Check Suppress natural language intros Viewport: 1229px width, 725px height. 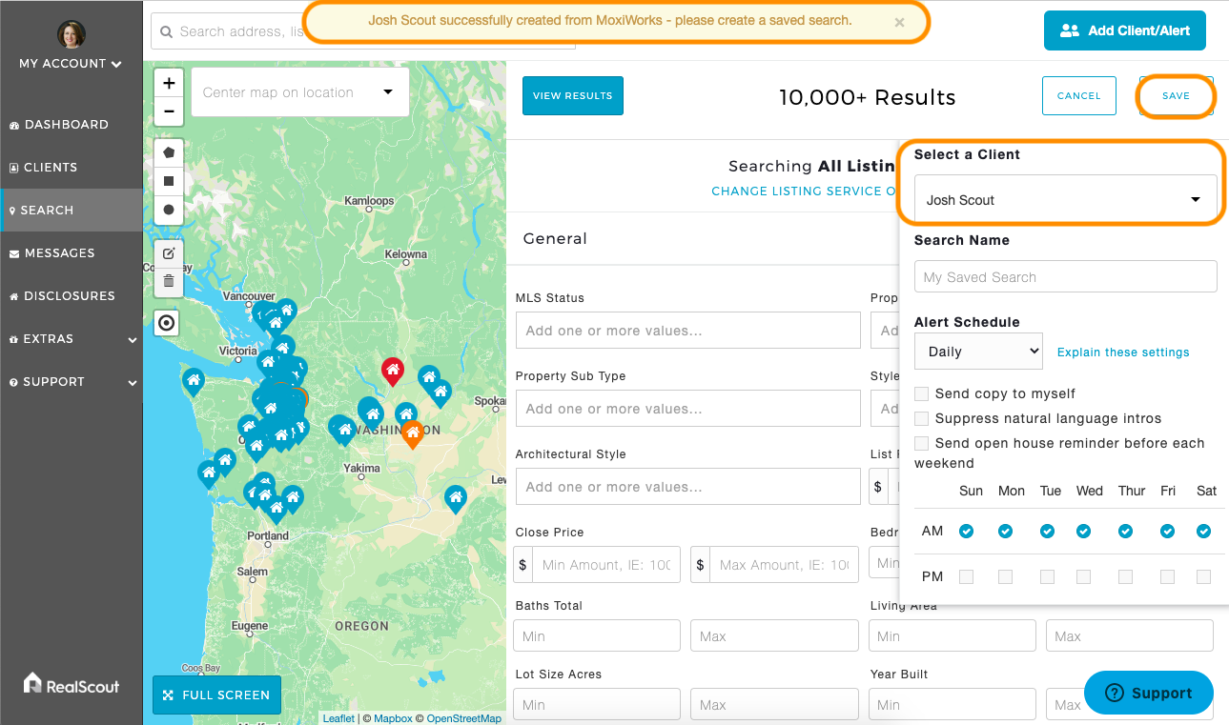coord(921,418)
